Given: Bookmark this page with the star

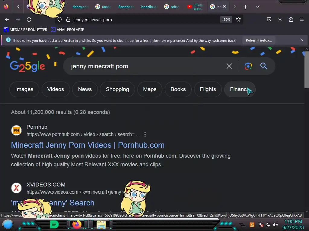Looking at the screenshot, I should click(238, 20).
